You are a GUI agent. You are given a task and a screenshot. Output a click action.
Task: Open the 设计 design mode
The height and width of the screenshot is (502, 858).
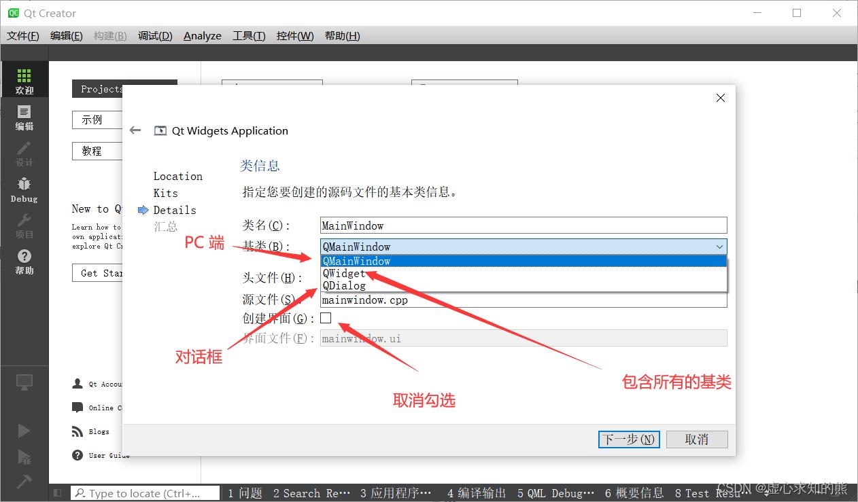tap(24, 154)
